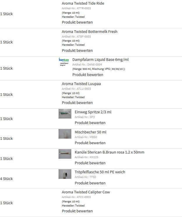Image resolution: width=182 pixels, height=217 pixels.
Task: Open the Dampfalarm Liquid Base product thumbnail
Action: coord(64,62)
